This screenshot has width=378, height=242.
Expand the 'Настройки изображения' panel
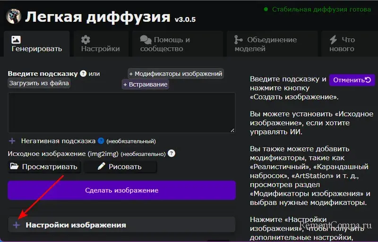point(17,225)
